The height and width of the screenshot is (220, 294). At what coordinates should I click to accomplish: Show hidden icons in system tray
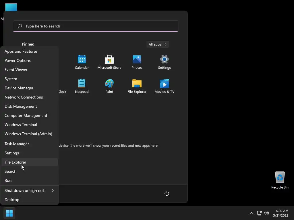252,213
